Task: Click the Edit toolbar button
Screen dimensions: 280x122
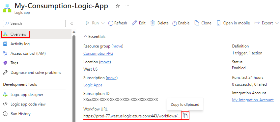Action: click(139, 23)
